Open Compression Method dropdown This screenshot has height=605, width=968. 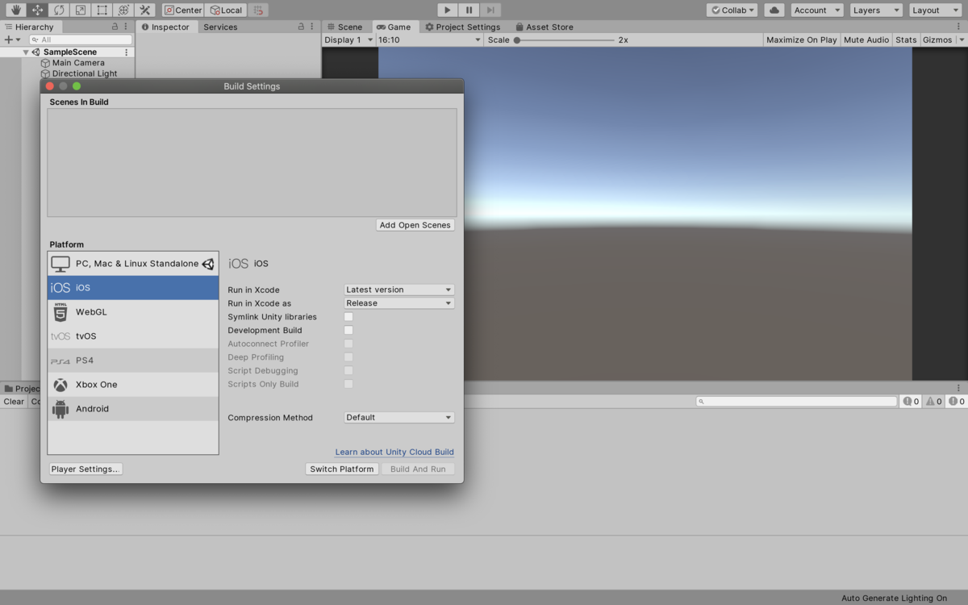point(399,418)
